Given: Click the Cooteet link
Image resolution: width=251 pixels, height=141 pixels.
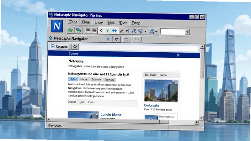Looking at the screenshot, I should [x=72, y=102].
